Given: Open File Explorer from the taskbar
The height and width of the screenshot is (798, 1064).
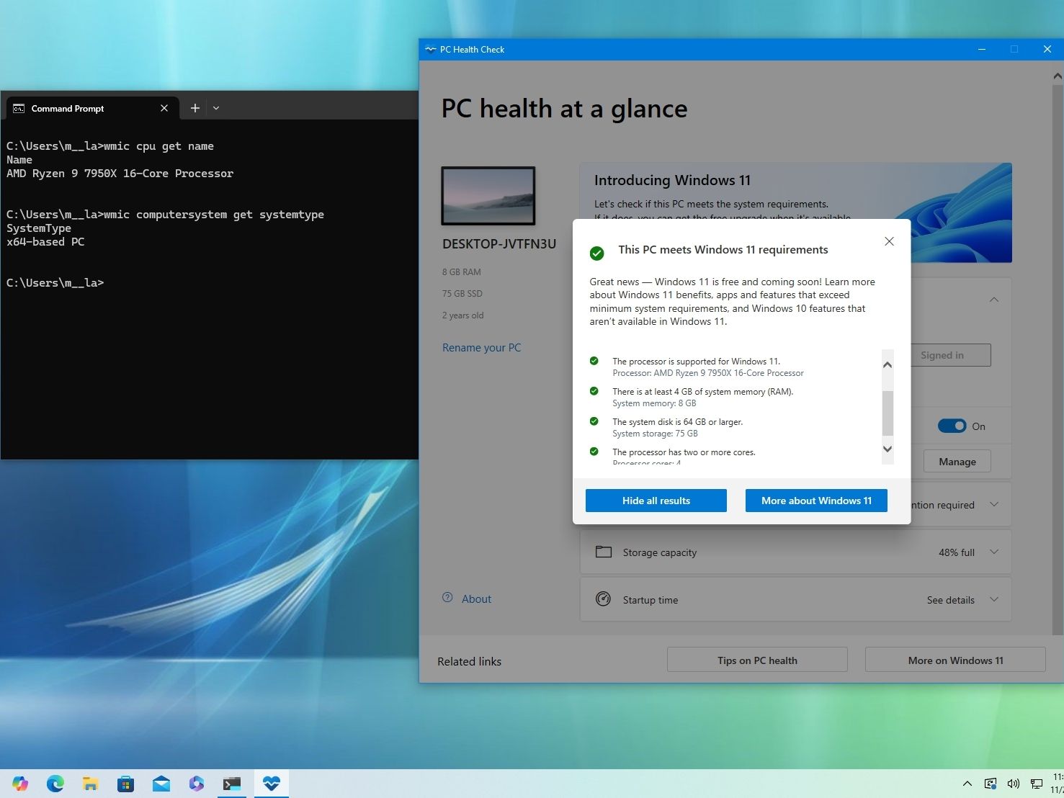Looking at the screenshot, I should 90,784.
